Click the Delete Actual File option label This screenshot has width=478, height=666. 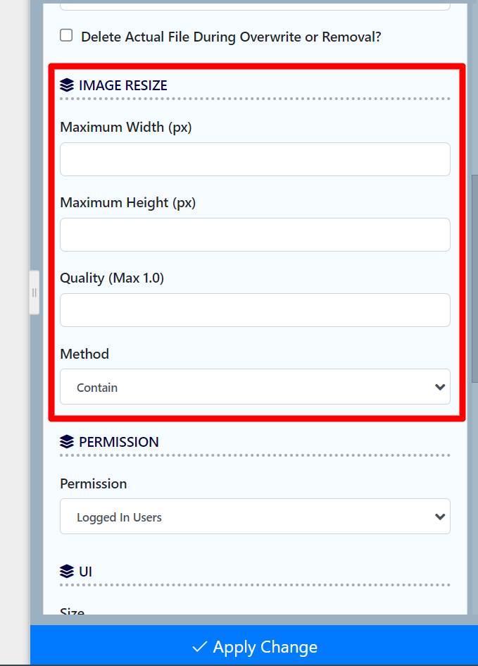[231, 37]
